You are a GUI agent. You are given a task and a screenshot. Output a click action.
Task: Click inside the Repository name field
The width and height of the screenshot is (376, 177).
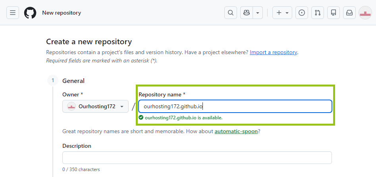[235, 106]
